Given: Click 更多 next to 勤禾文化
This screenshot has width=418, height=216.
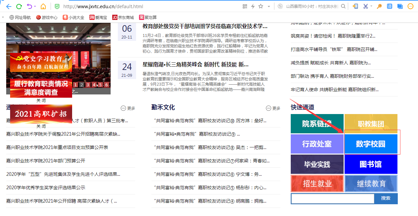Looking at the screenshot, I should 273,108.
